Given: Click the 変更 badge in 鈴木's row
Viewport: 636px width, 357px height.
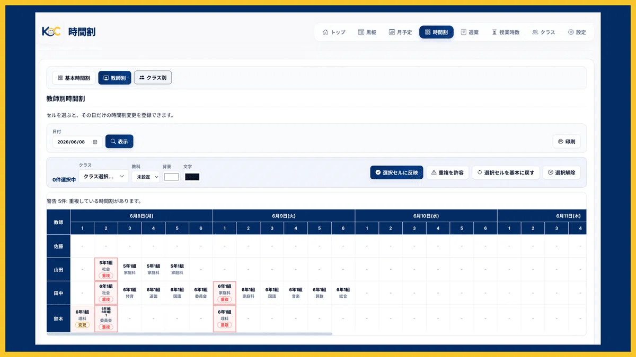Looking at the screenshot, I should (x=82, y=325).
